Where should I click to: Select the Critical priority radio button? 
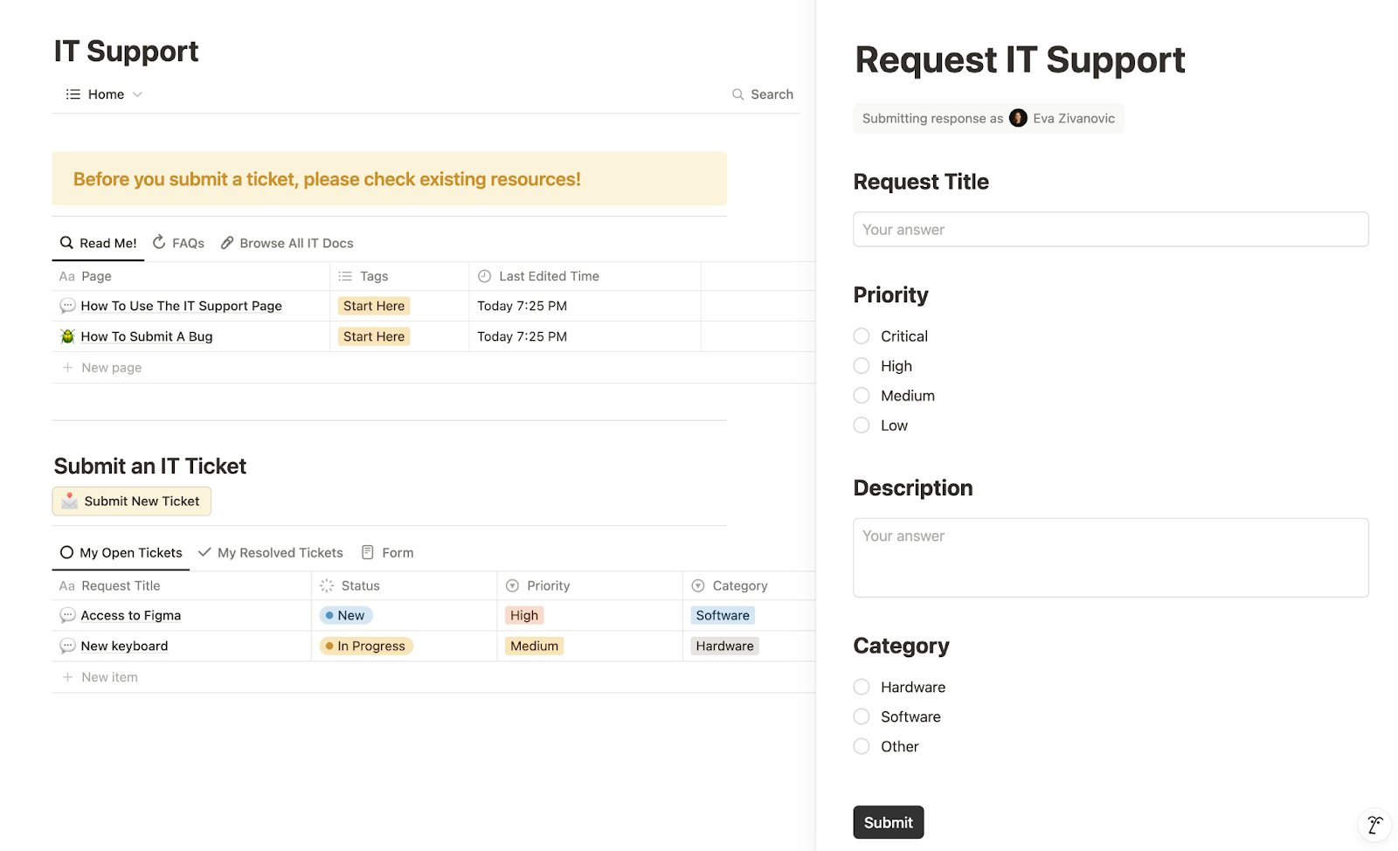(x=862, y=336)
